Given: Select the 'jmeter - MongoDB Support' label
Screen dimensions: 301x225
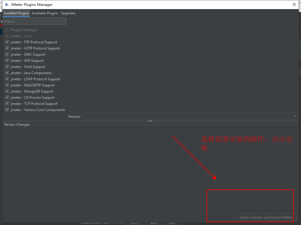Looking at the screenshot, I should (32, 91).
